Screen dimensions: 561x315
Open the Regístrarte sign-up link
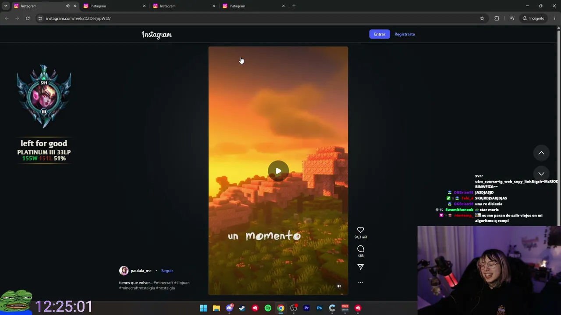pos(405,34)
